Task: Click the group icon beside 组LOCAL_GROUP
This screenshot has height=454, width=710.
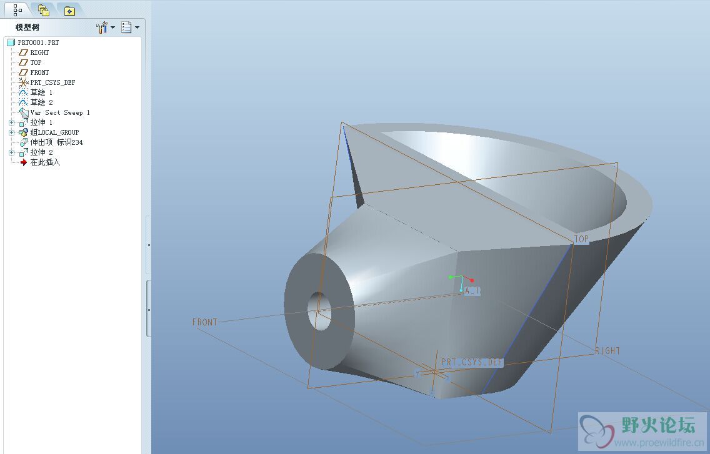Action: tap(23, 132)
